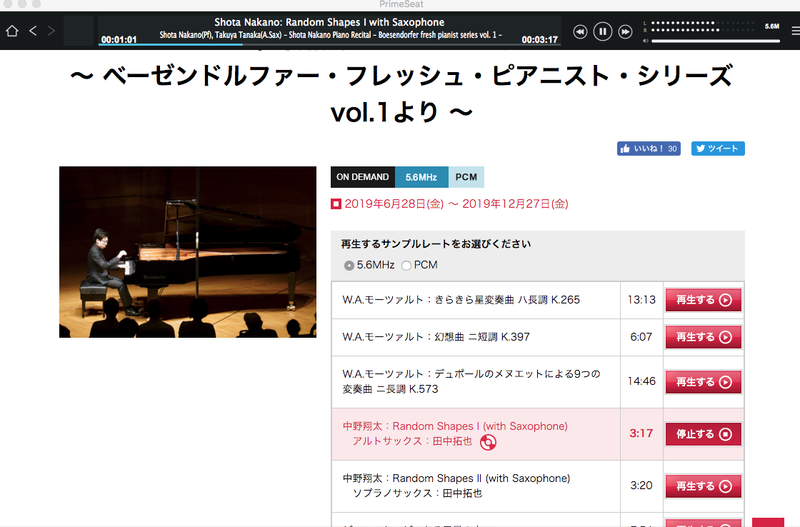This screenshot has width=800, height=527.
Task: Click the ソプラノサックス：田中拓也 line
Action: (x=417, y=493)
